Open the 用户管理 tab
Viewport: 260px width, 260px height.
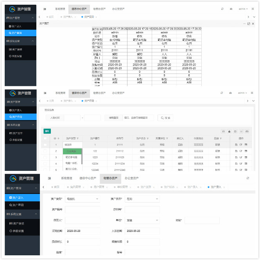coord(99,187)
